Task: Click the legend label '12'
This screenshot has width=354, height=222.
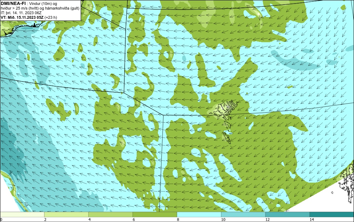Action: (267, 220)
